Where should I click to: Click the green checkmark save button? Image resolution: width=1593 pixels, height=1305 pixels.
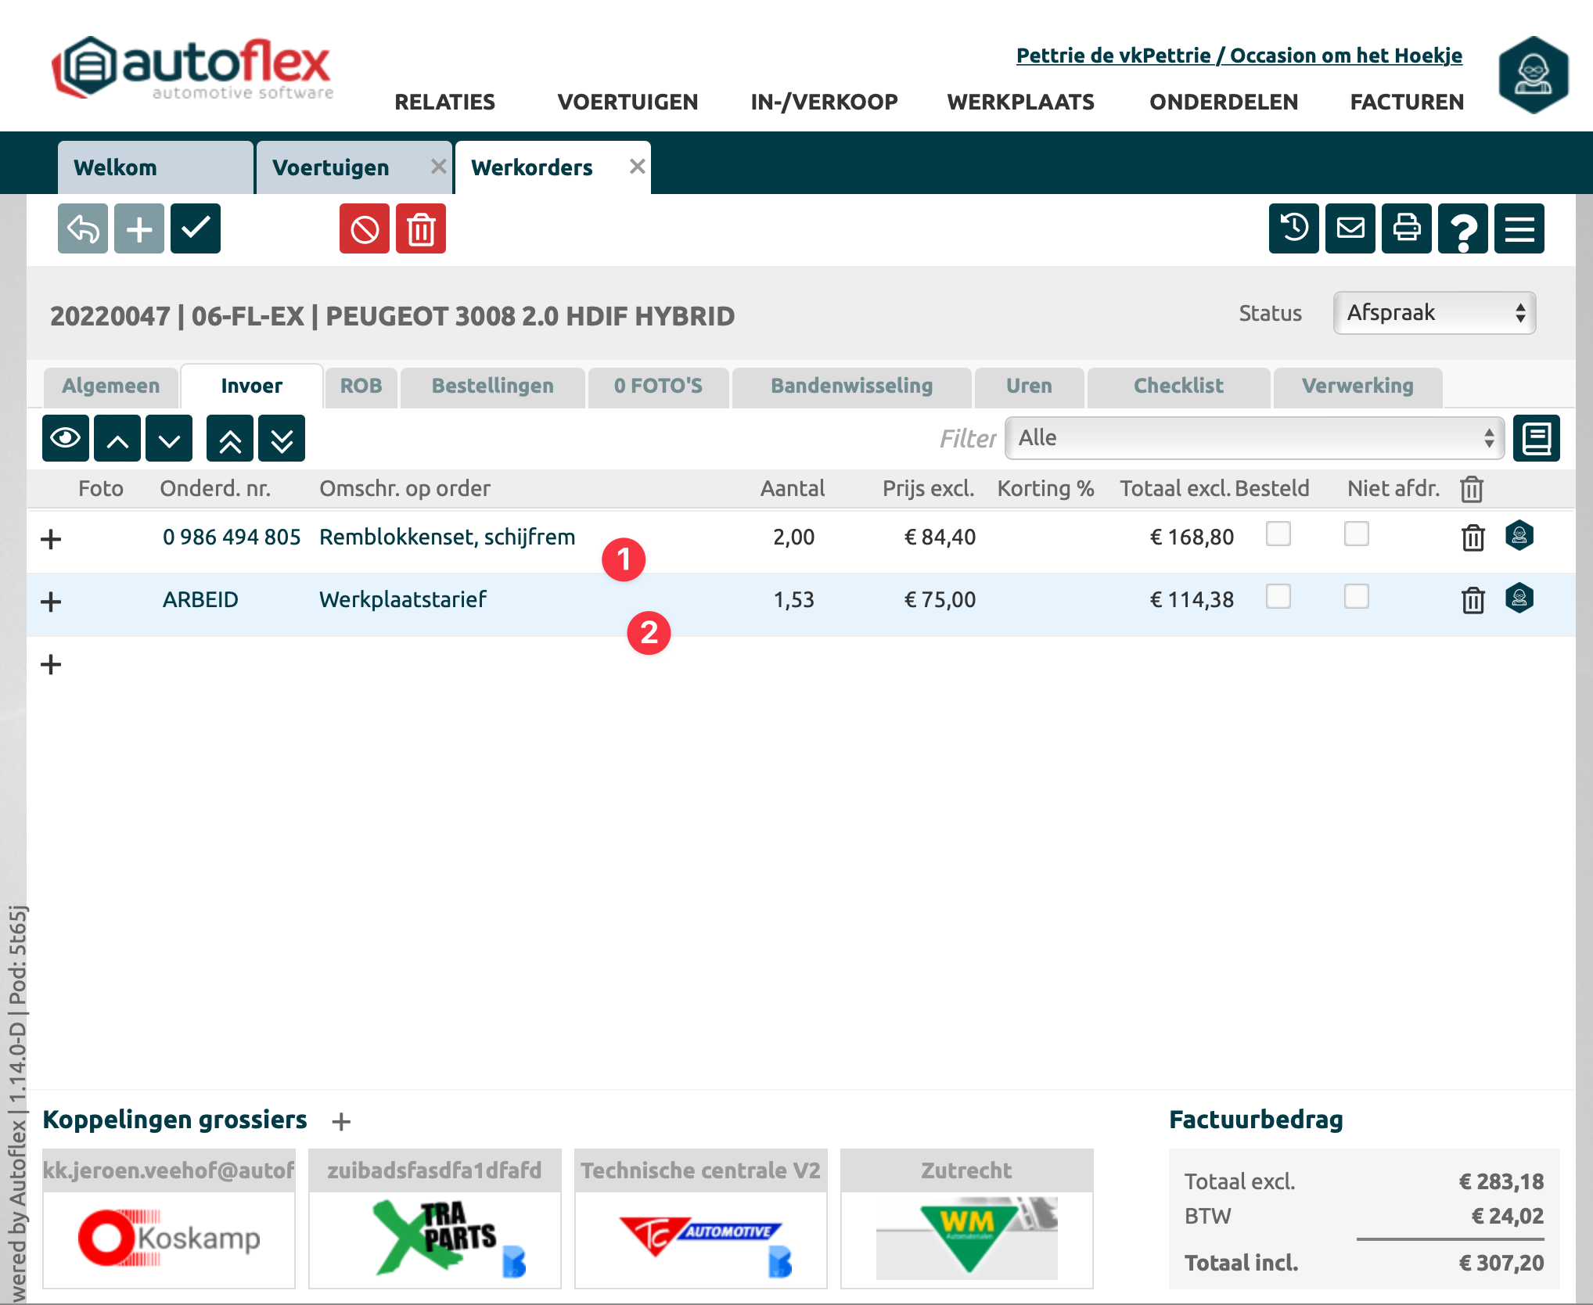click(x=195, y=228)
